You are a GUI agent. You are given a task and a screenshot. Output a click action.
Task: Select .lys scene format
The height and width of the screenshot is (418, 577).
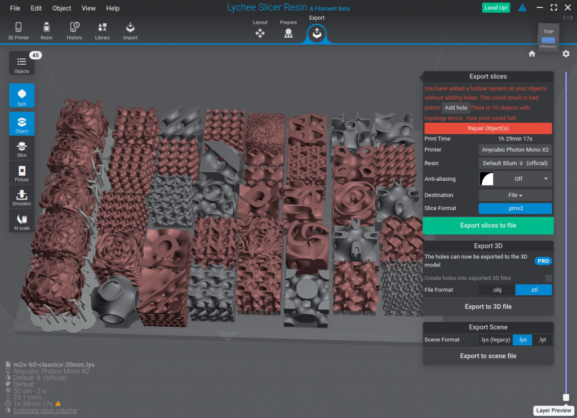522,340
